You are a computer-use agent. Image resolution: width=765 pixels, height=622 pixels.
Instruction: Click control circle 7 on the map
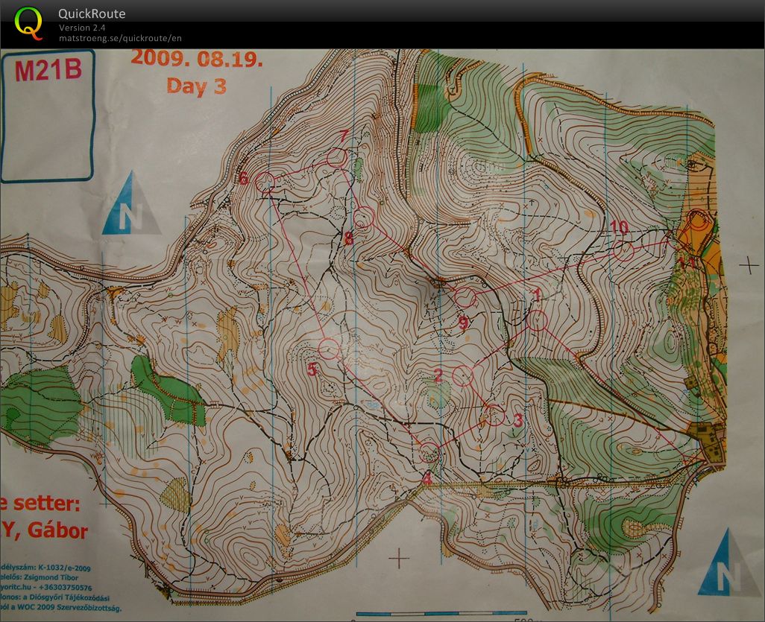pos(336,156)
